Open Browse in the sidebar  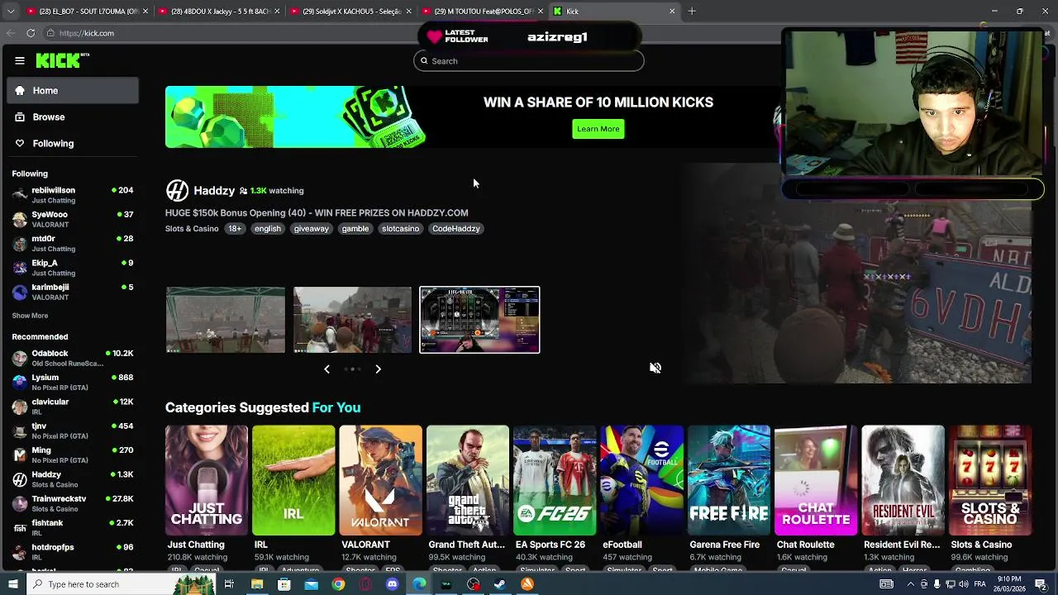pyautogui.click(x=73, y=117)
